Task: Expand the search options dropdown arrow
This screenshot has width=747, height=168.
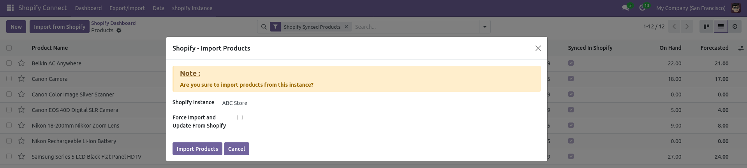Action: [484, 27]
